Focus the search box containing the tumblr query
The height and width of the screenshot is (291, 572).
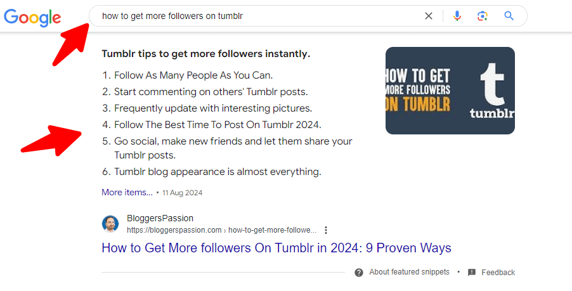[x=254, y=16]
